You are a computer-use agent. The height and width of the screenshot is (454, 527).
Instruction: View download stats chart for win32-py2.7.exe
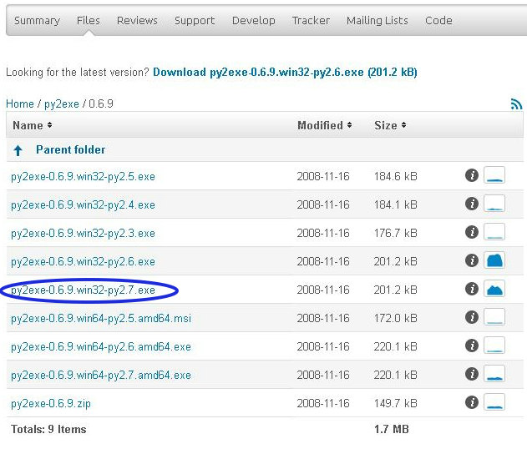[x=494, y=289]
